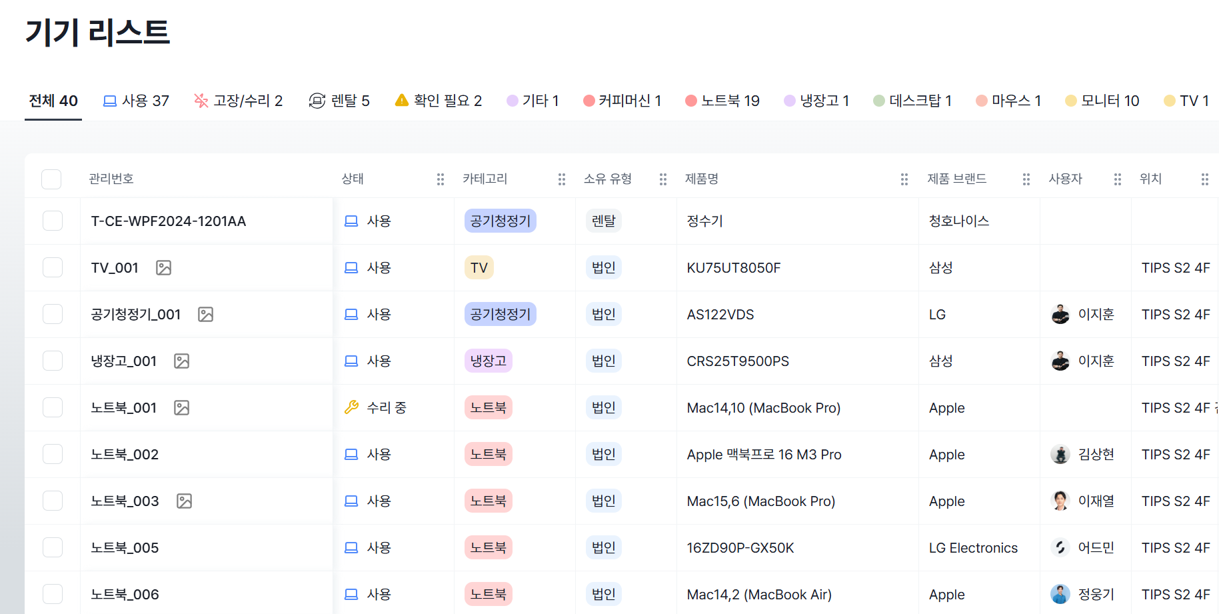Open the image icon for 노트북_003
This screenshot has width=1219, height=614.
184,501
